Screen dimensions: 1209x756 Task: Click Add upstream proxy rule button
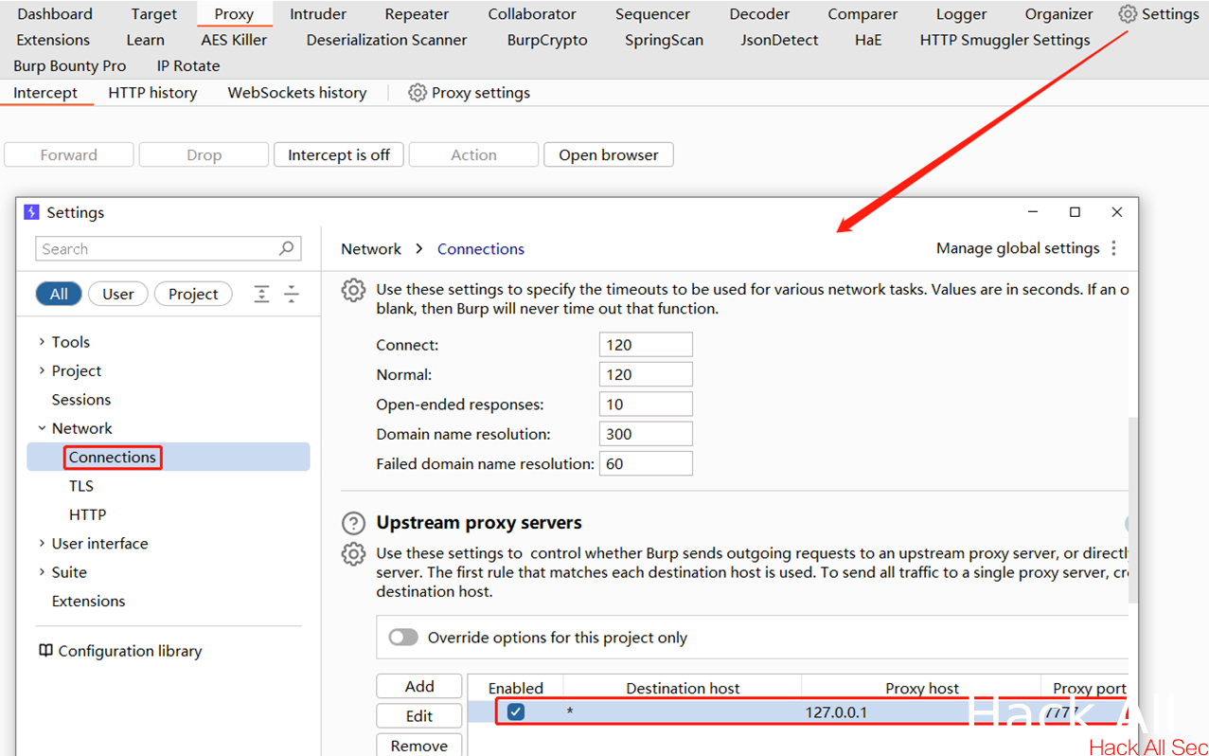[419, 687]
